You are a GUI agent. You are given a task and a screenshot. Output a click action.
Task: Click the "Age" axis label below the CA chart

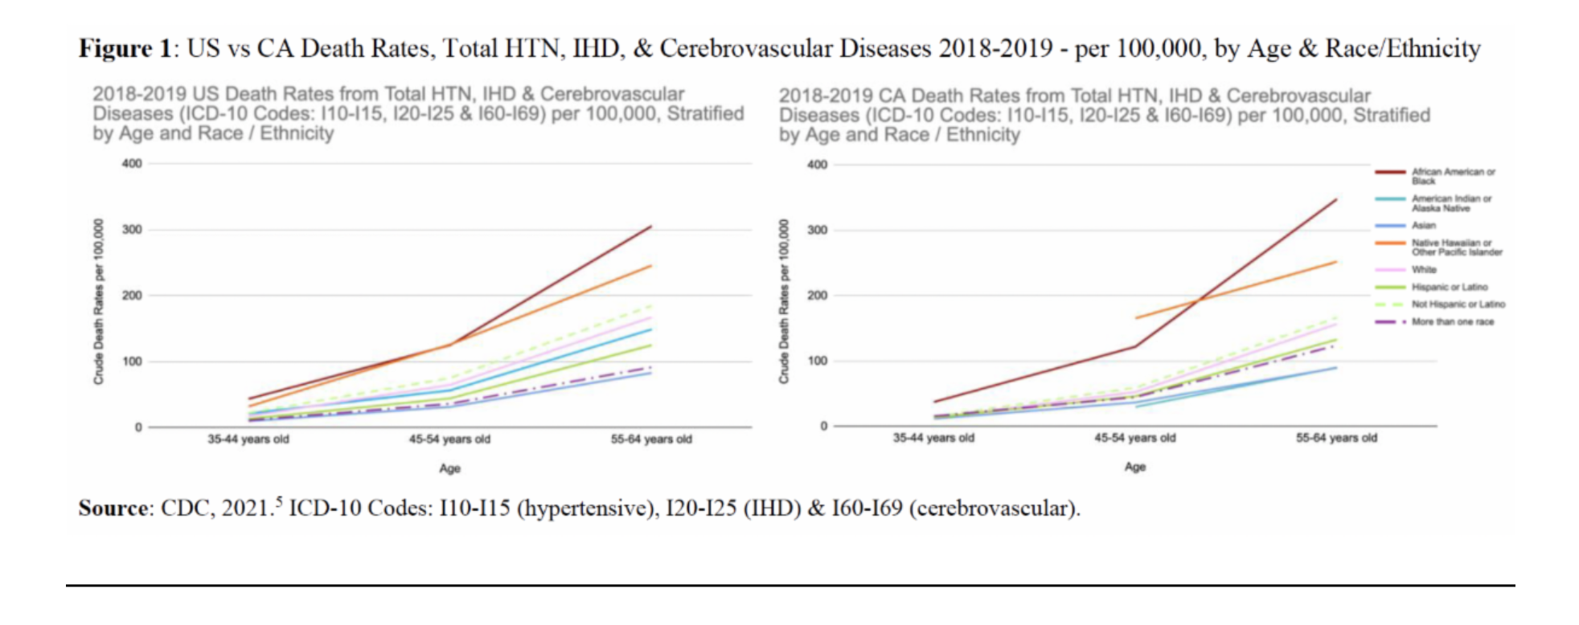[x=1134, y=467]
